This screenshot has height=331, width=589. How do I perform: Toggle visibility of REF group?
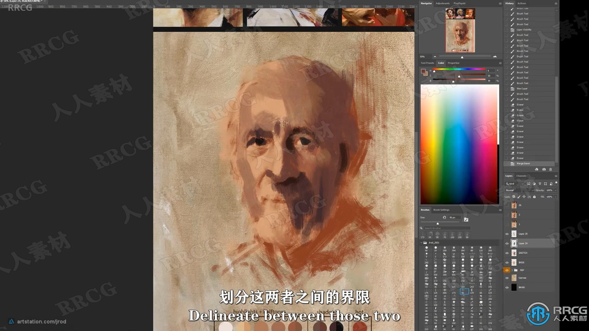507,270
